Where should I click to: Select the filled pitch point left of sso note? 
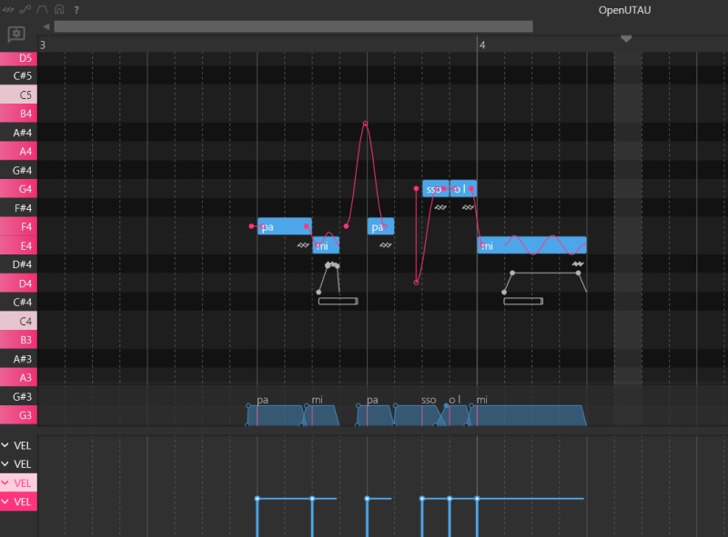(x=416, y=189)
